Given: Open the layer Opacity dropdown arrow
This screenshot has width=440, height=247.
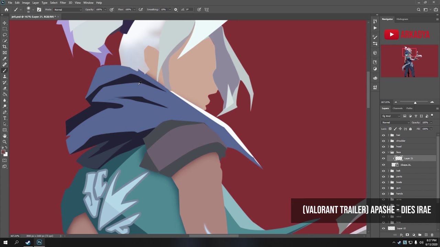Looking at the screenshot, I should (x=431, y=122).
